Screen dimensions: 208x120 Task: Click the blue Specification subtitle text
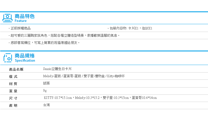tap(25, 61)
